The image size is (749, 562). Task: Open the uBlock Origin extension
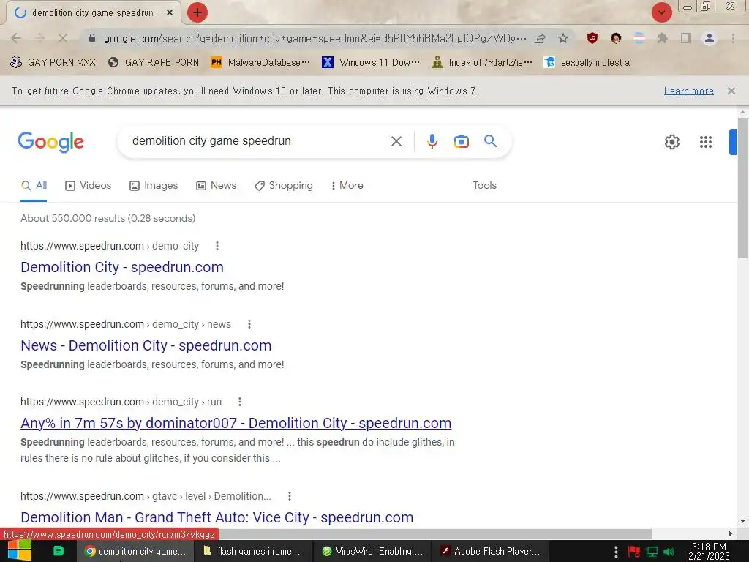592,38
